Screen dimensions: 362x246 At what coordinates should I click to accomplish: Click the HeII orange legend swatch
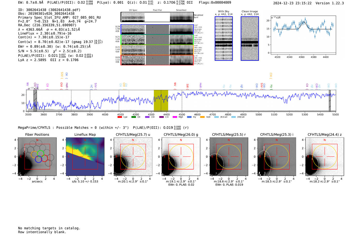coord(202,117)
